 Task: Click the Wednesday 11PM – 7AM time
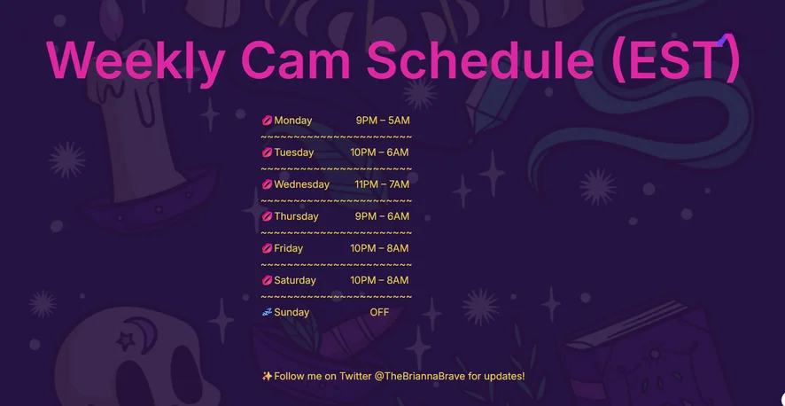tap(382, 184)
